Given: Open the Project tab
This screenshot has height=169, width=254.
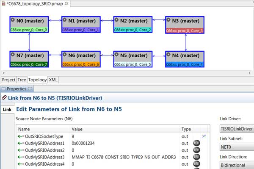Looking at the screenshot, I should coord(8,80).
